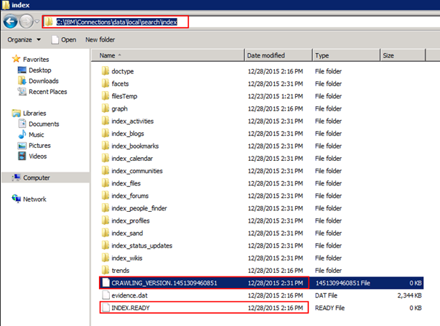Collapse the Favorites tree group
This screenshot has height=326, width=440.
pyautogui.click(x=7, y=59)
